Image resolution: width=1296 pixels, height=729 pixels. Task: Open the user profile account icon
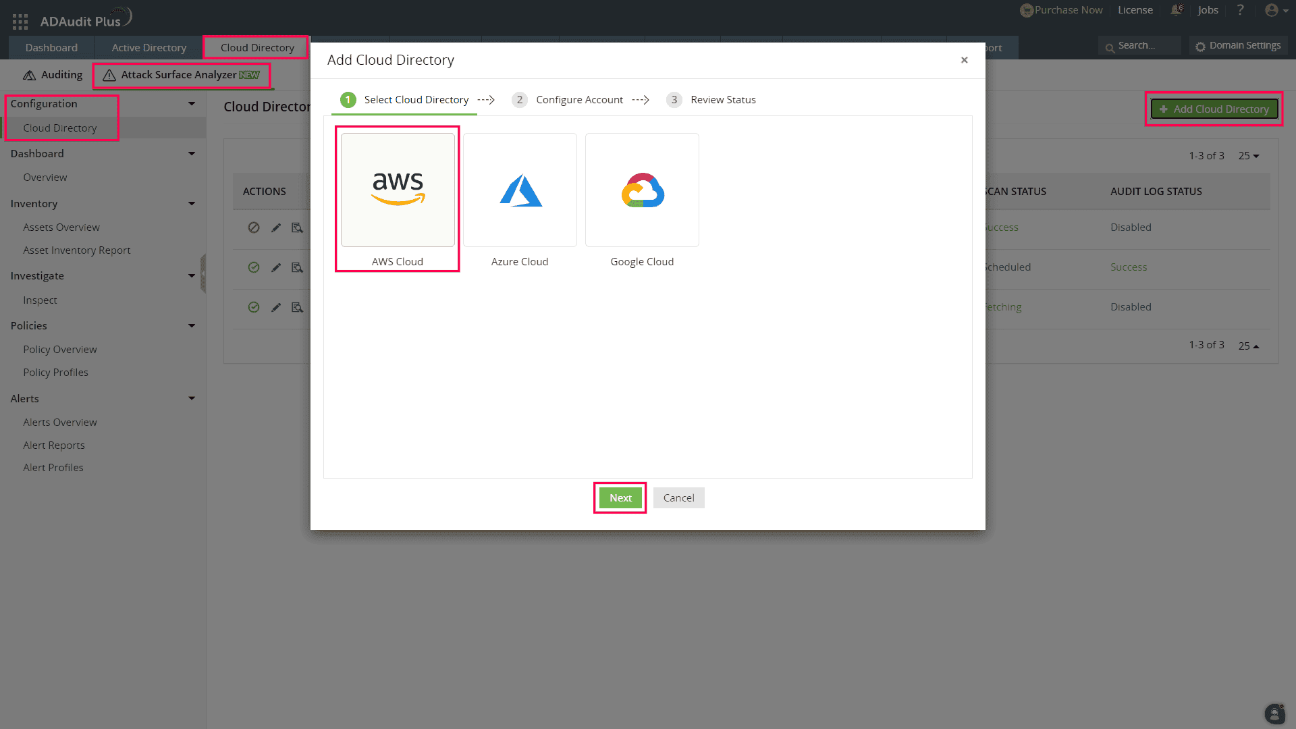coord(1272,10)
